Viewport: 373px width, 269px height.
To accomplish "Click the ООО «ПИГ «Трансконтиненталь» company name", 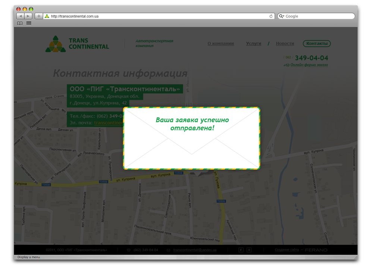I will (125, 89).
